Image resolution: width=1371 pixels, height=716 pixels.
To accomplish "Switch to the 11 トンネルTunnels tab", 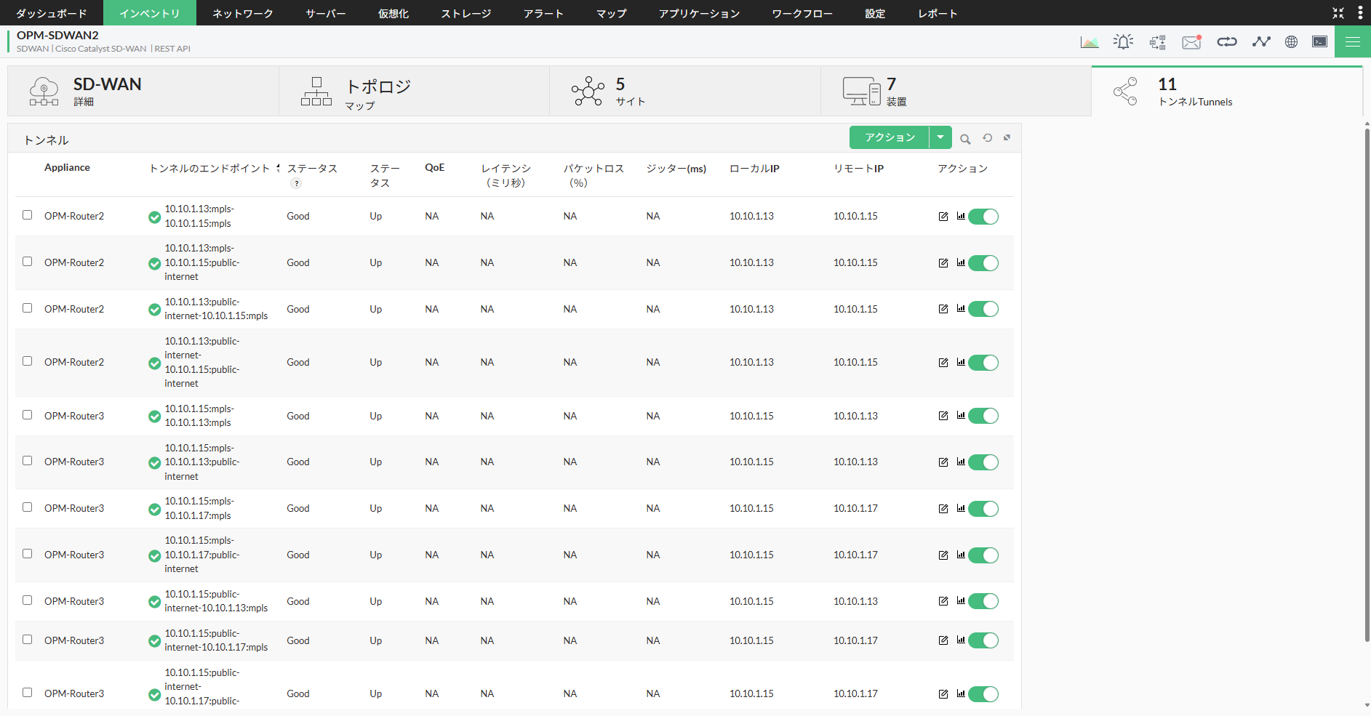I will 1227,91.
